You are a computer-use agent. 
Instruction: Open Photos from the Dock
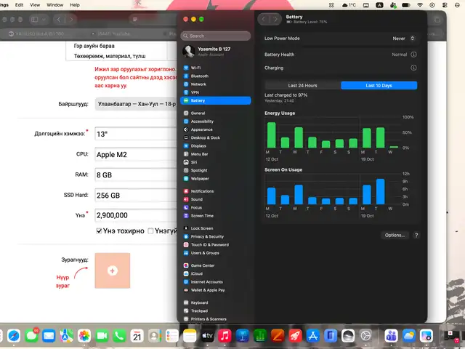(84, 336)
